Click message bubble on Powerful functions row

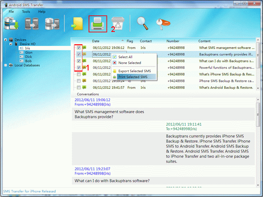click(84, 67)
